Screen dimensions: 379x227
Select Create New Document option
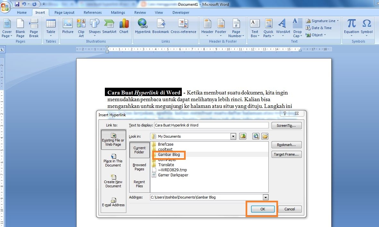tap(113, 181)
